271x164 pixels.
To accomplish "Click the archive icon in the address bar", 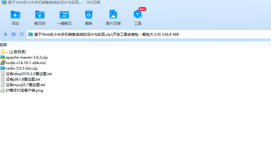I will click(31, 34).
